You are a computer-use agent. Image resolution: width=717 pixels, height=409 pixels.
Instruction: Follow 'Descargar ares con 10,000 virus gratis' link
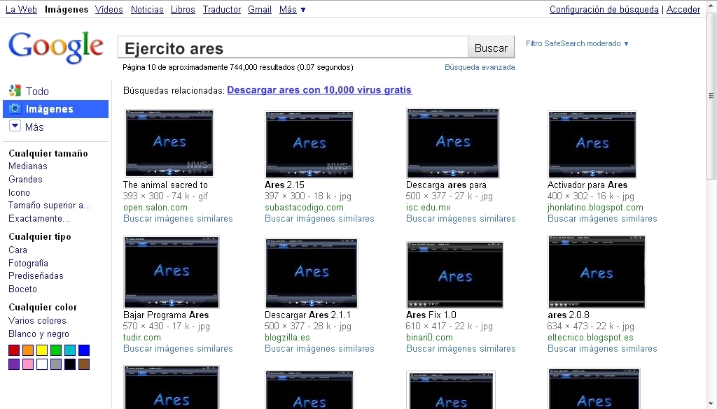tap(319, 90)
